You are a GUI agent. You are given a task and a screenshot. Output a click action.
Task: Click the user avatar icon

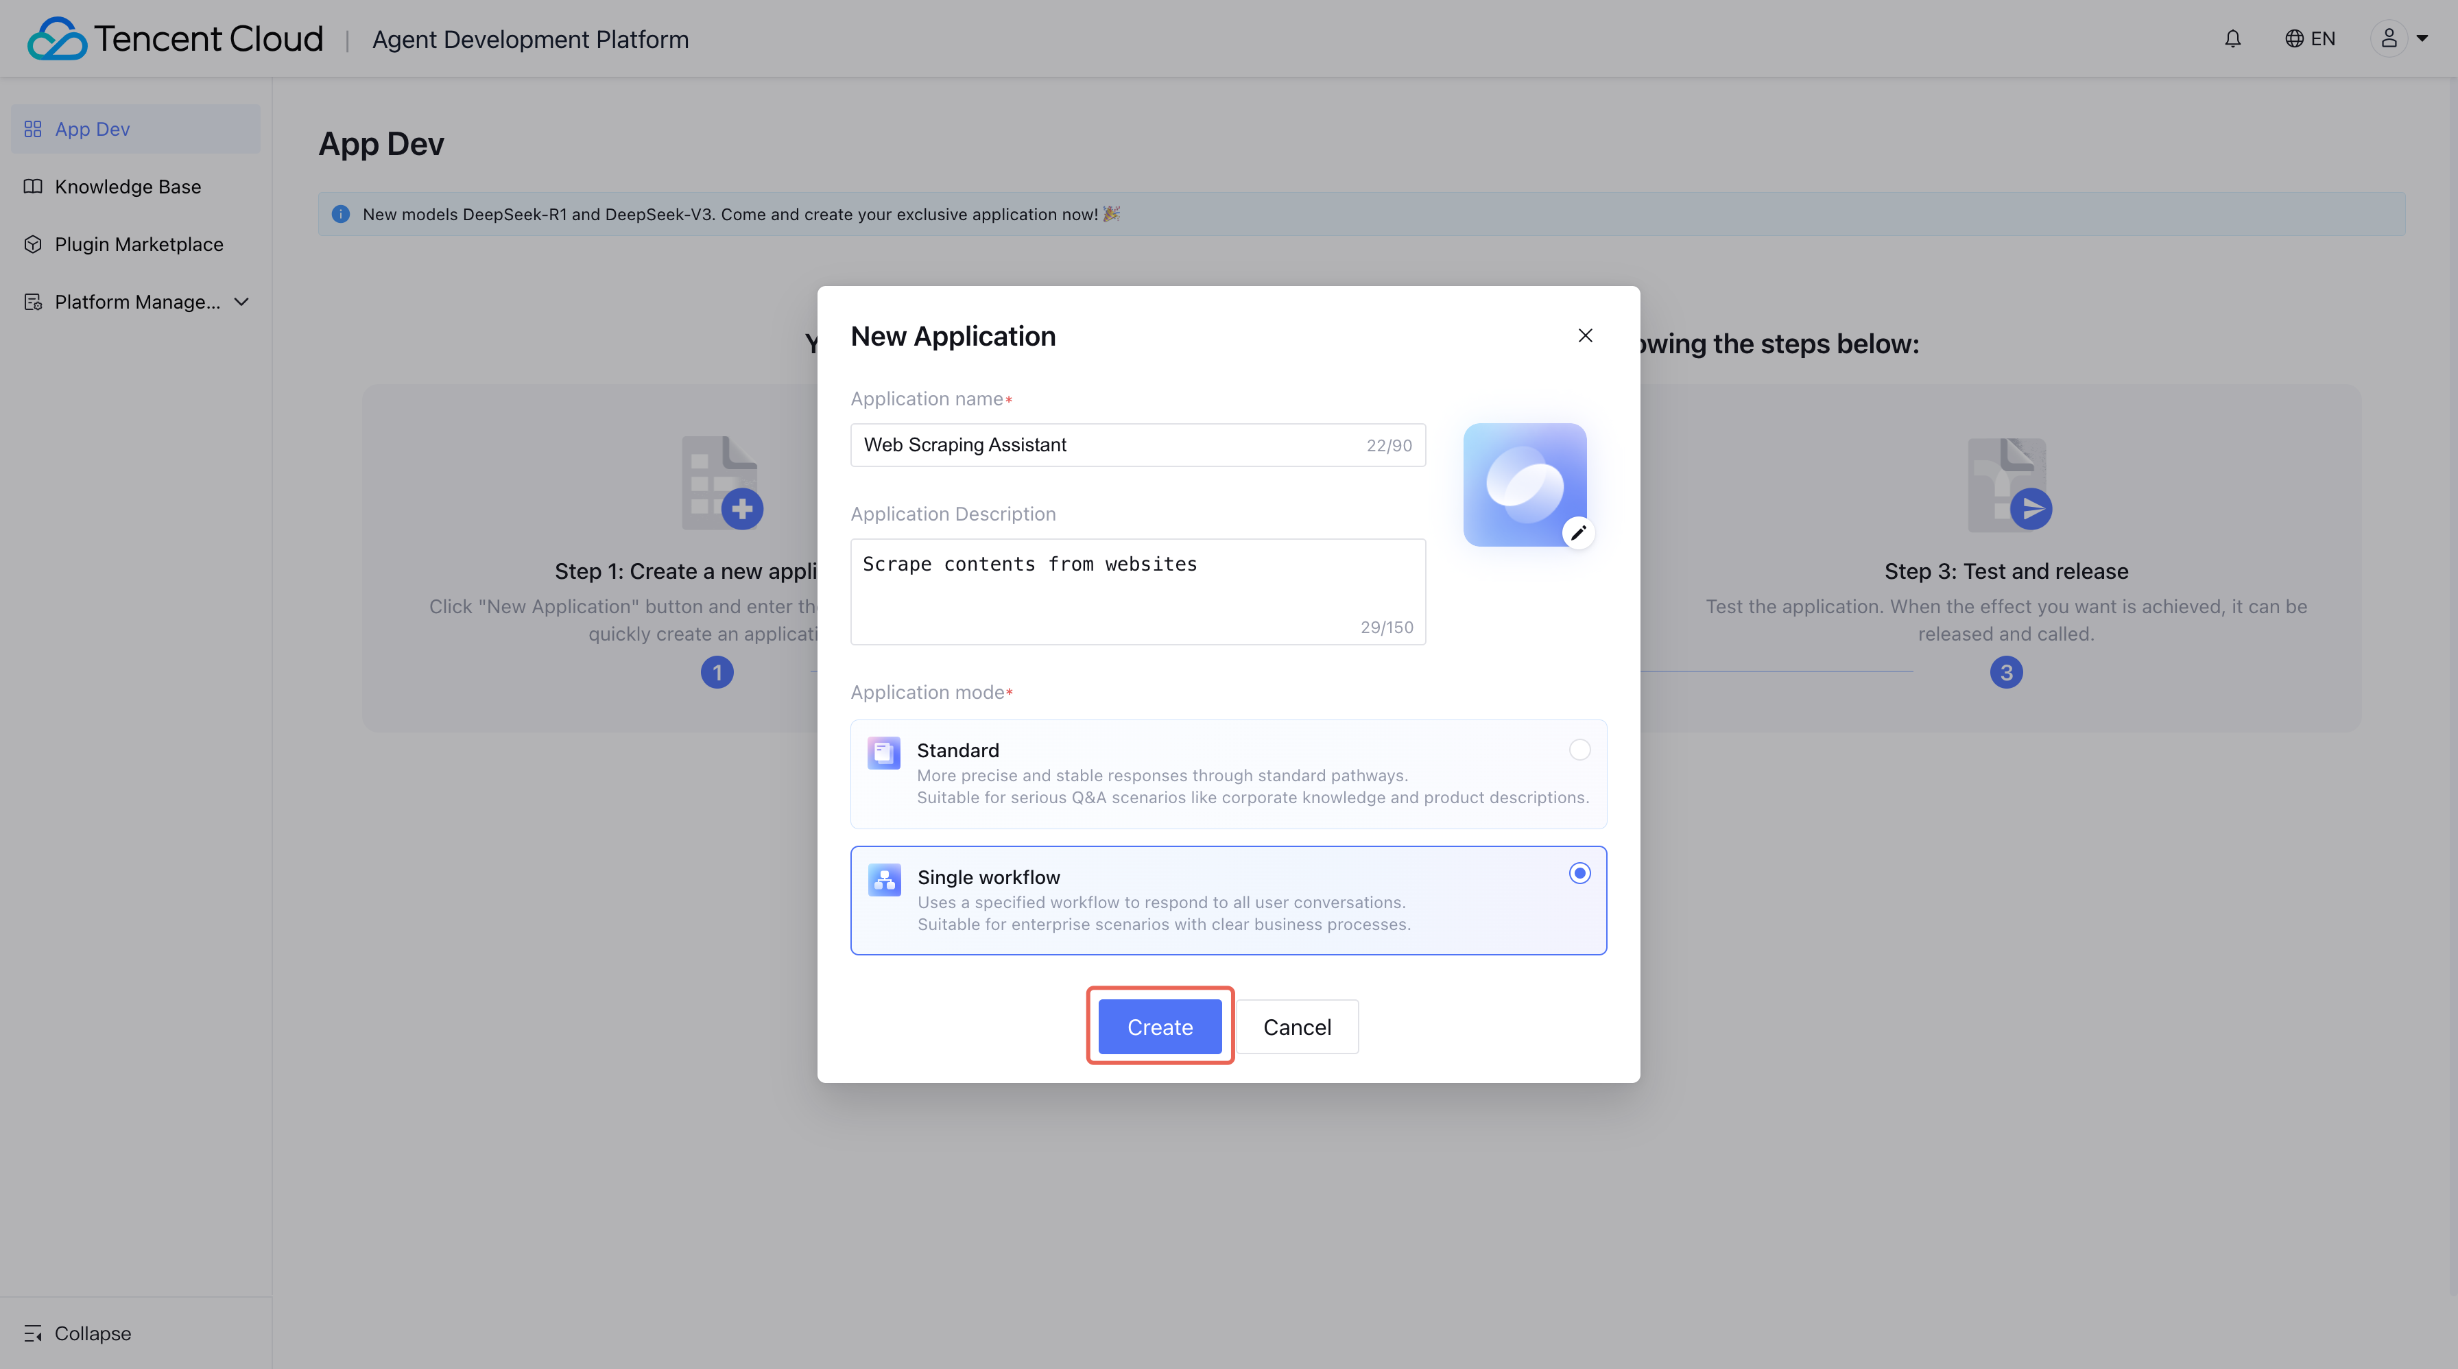(x=2388, y=39)
